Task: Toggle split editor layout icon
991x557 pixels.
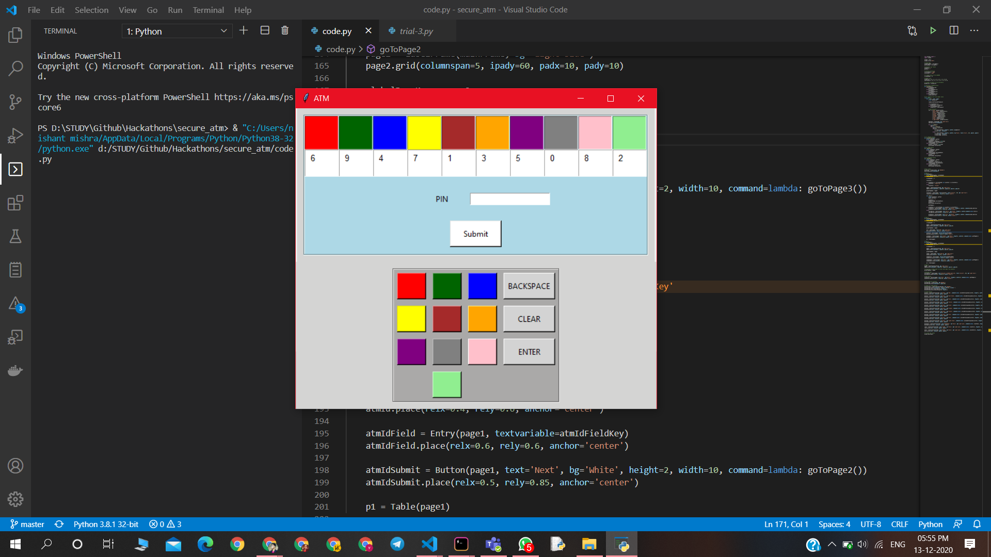Action: [x=954, y=31]
